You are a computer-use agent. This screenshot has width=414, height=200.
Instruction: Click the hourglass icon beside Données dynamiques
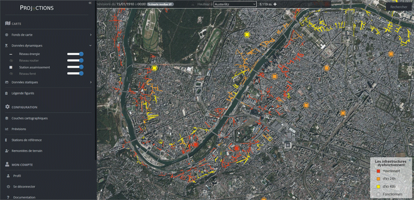pos(7,45)
